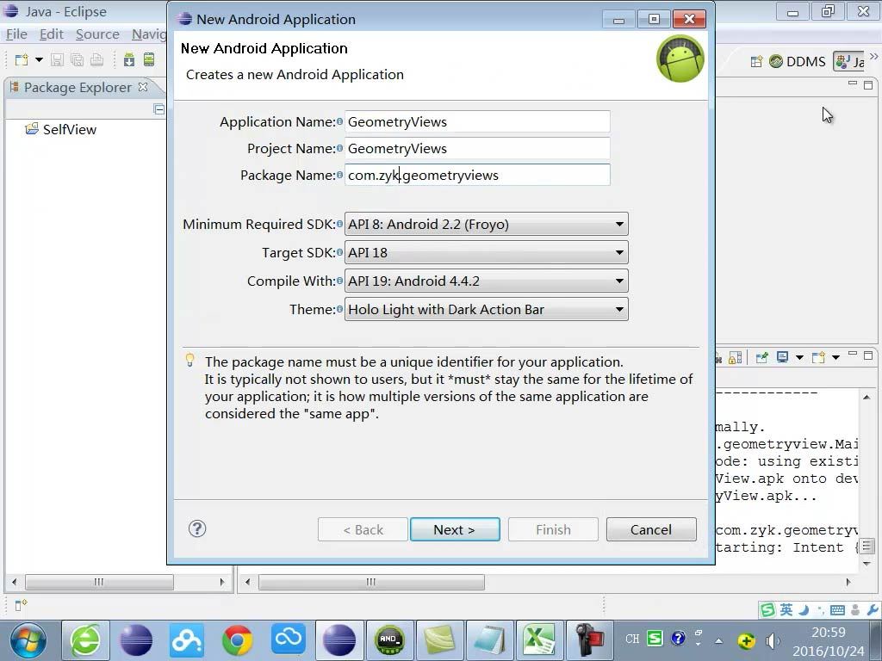Open the Android Virtual Device Manager icon
The height and width of the screenshot is (661, 882).
tap(148, 59)
